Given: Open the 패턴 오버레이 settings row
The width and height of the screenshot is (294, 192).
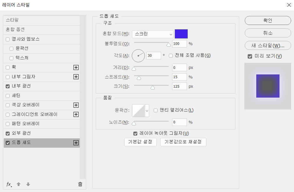Looking at the screenshot, I should point(42,124).
